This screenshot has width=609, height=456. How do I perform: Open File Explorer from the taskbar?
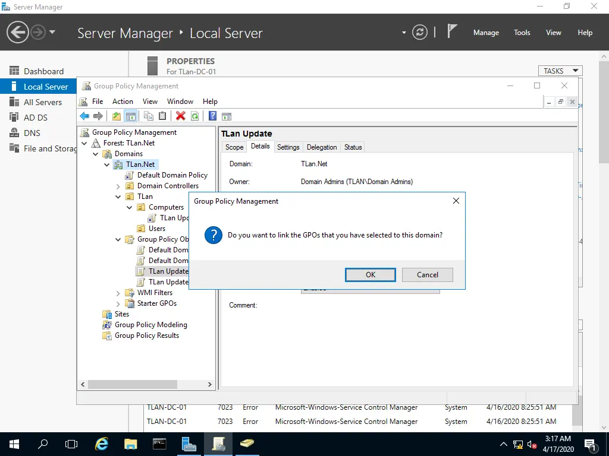(130, 444)
